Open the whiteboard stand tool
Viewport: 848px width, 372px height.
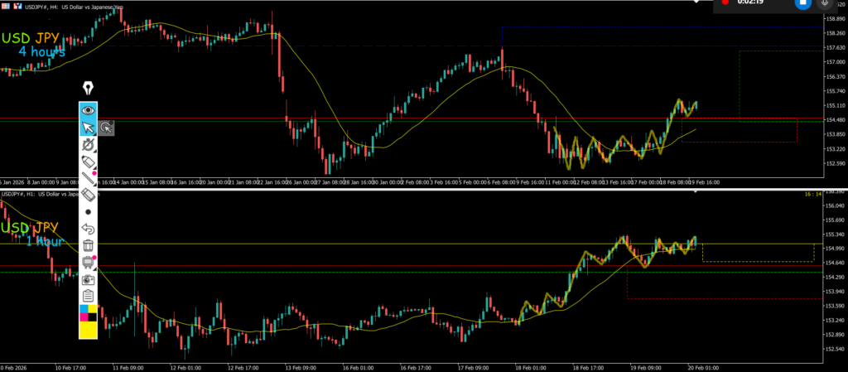tap(88, 263)
